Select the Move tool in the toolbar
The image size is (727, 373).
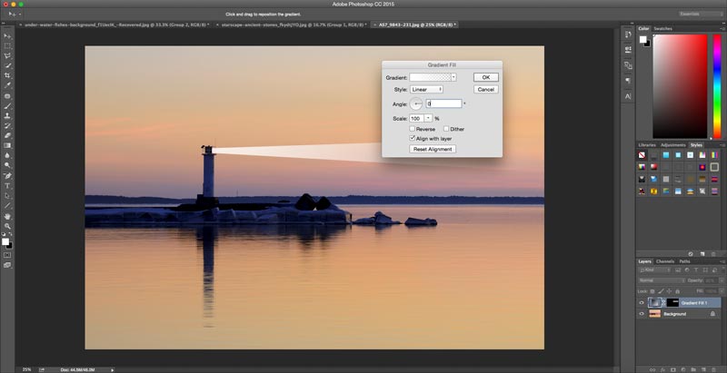tap(7, 36)
